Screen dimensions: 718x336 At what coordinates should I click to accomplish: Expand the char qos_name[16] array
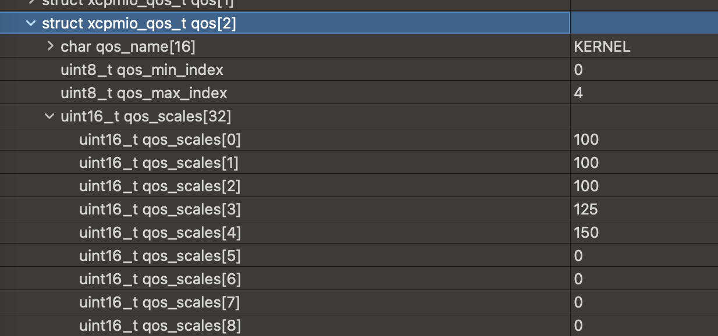(x=49, y=47)
